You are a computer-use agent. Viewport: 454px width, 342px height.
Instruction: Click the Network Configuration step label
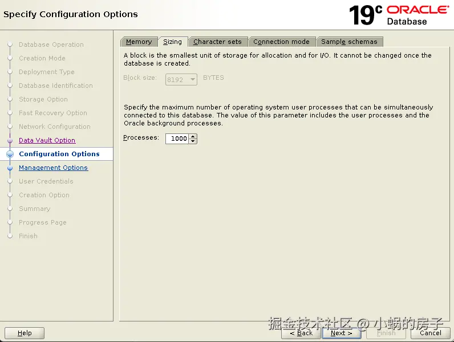point(55,127)
